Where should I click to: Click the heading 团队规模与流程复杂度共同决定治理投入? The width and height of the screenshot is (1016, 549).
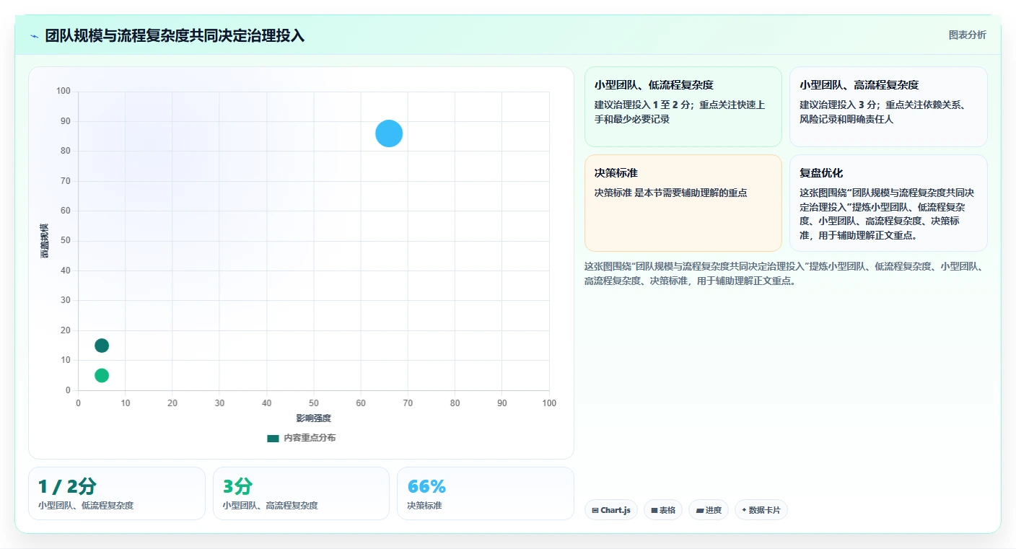[175, 36]
